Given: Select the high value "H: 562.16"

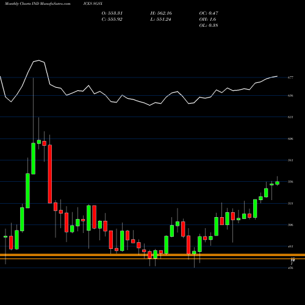Looking at the screenshot, I should tap(161, 13).
